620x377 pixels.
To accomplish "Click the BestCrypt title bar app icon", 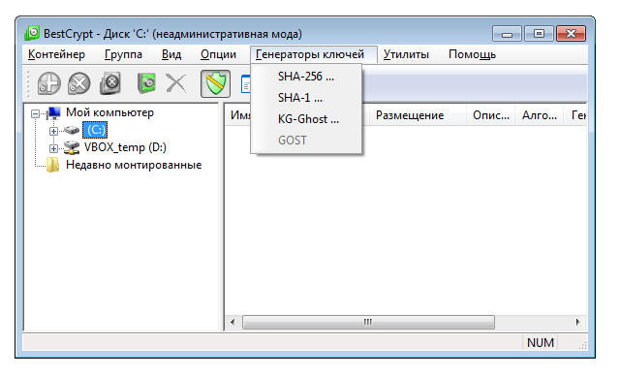I will point(32,33).
